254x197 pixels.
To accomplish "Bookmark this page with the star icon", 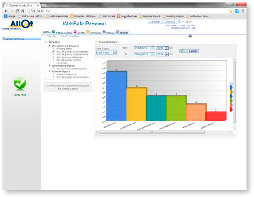I will pos(231,11).
